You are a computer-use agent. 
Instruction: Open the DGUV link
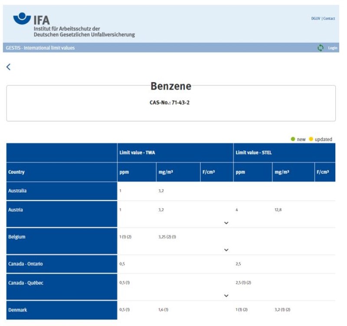[315, 19]
